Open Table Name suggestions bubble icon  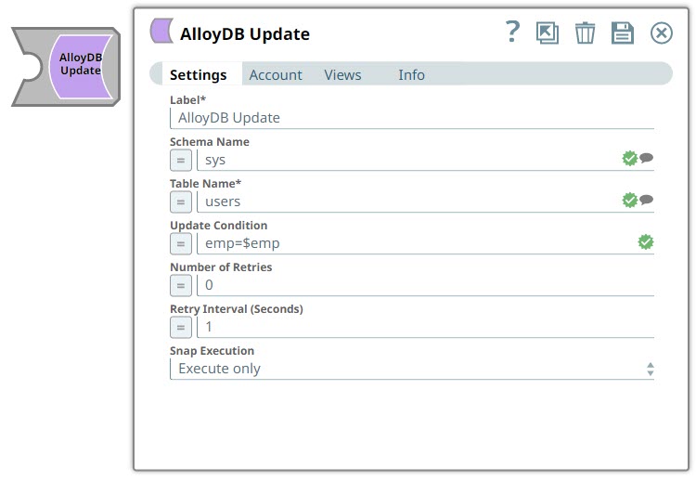pos(647,201)
